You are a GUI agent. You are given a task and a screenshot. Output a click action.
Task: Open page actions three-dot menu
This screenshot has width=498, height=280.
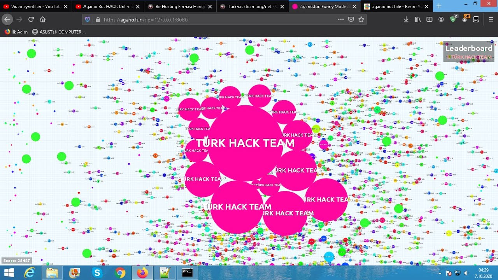click(341, 19)
